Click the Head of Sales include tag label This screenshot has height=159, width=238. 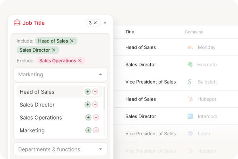coord(53,41)
